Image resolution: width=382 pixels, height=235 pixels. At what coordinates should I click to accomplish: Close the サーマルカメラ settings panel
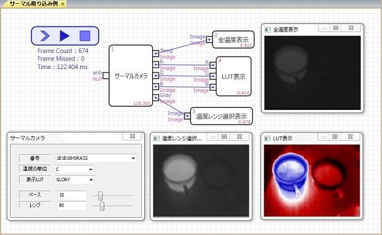pyautogui.click(x=132, y=136)
